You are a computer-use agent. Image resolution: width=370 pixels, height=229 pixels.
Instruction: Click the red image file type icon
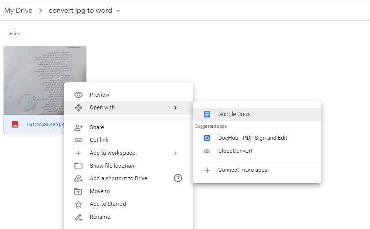point(15,125)
